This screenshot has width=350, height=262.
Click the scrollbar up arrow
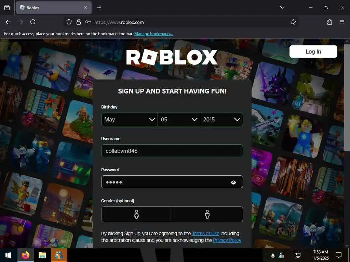point(347,41)
